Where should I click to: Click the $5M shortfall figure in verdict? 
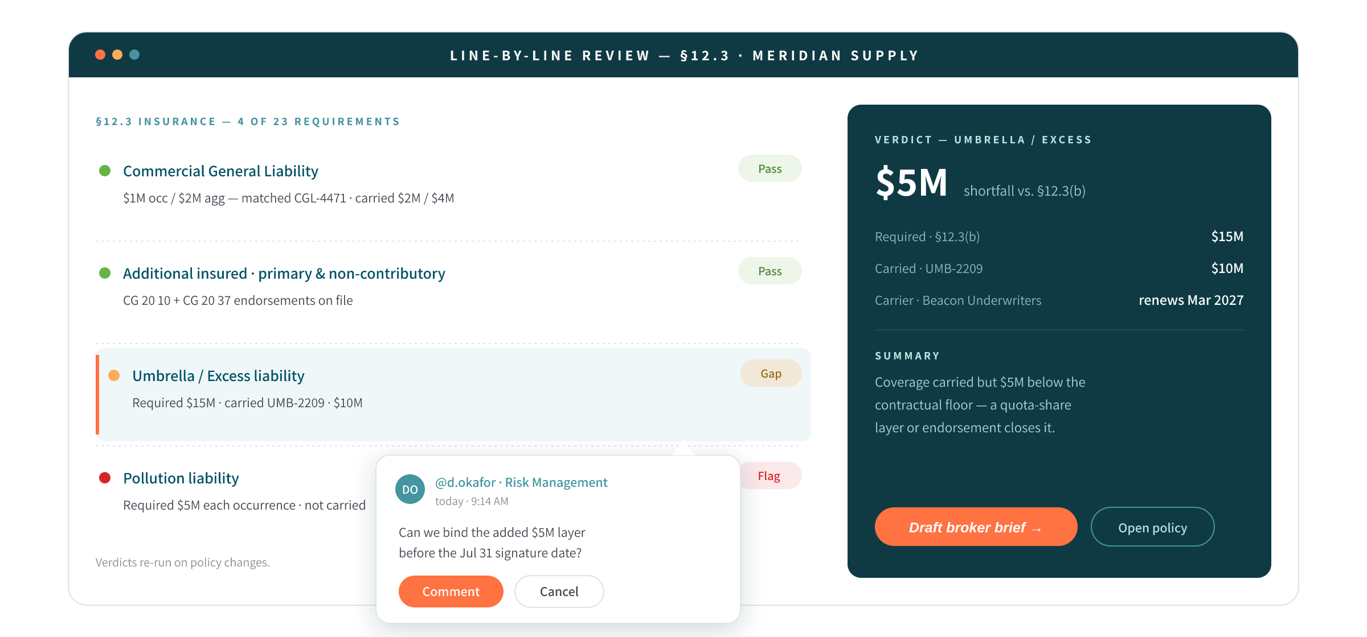911,183
